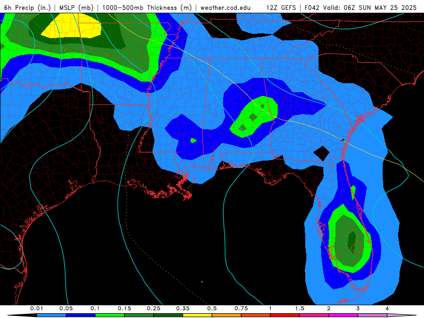The image size is (424, 318).
Task: Click the '1000-500mb Thickness (m)' label
Action: click(147, 7)
